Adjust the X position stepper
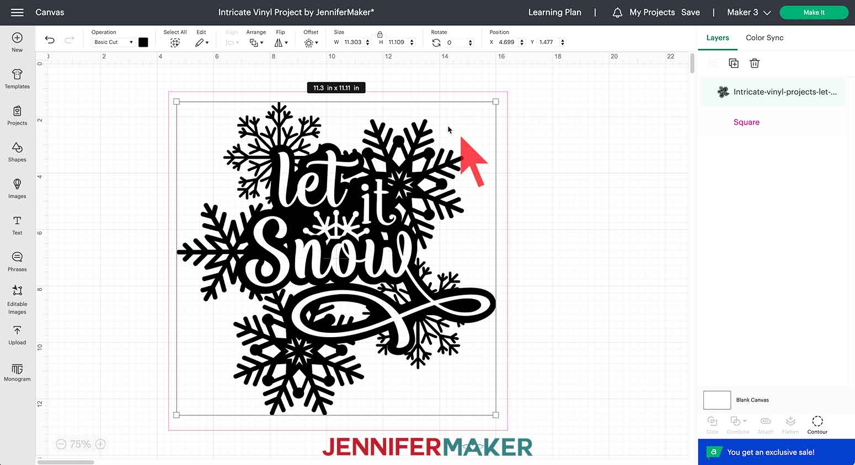Screen dimensions: 855x465 point(521,42)
